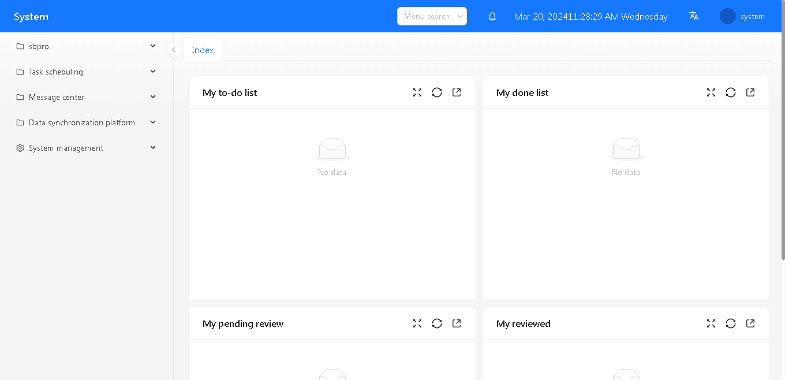This screenshot has height=380, width=785.
Task: Maximize the My done list panel
Action: coord(711,92)
